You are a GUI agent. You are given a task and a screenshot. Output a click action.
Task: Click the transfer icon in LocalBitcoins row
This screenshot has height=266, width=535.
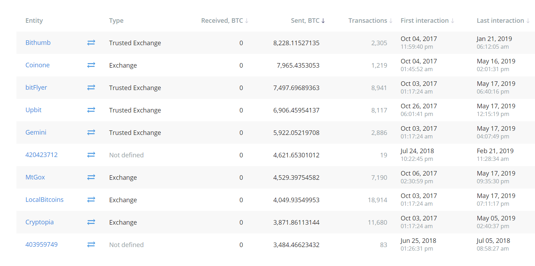pos(91,200)
